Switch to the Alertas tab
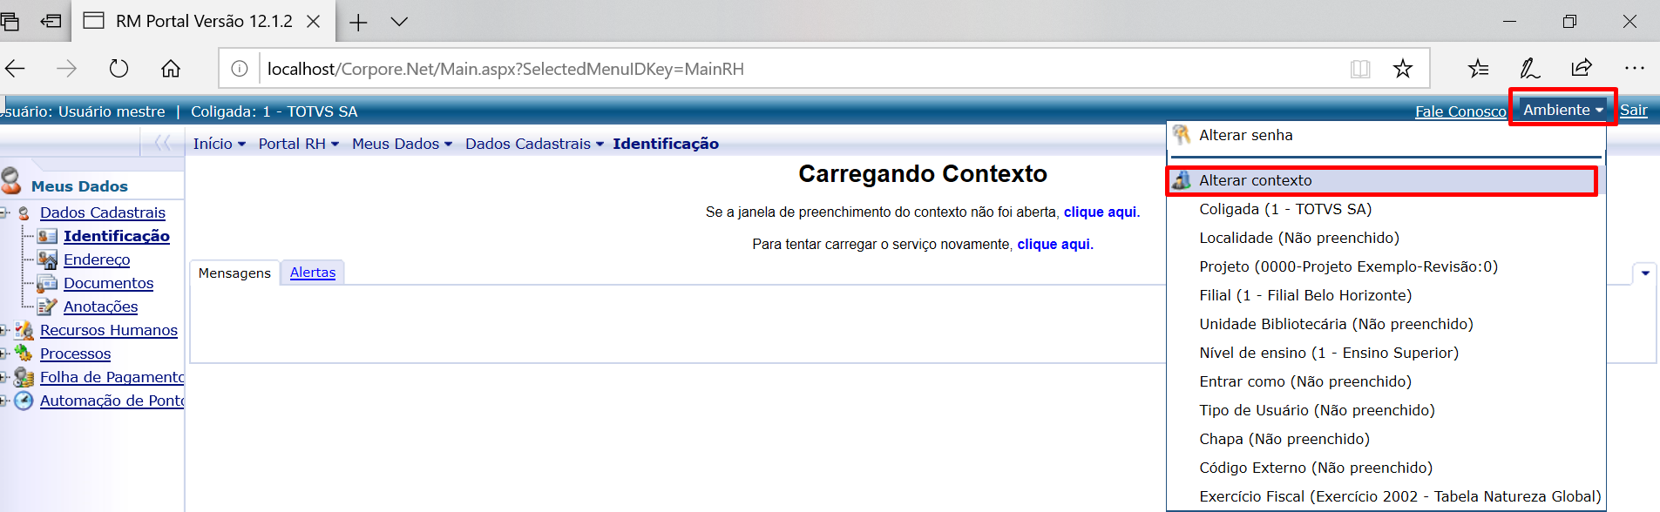Image resolution: width=1660 pixels, height=512 pixels. [313, 273]
